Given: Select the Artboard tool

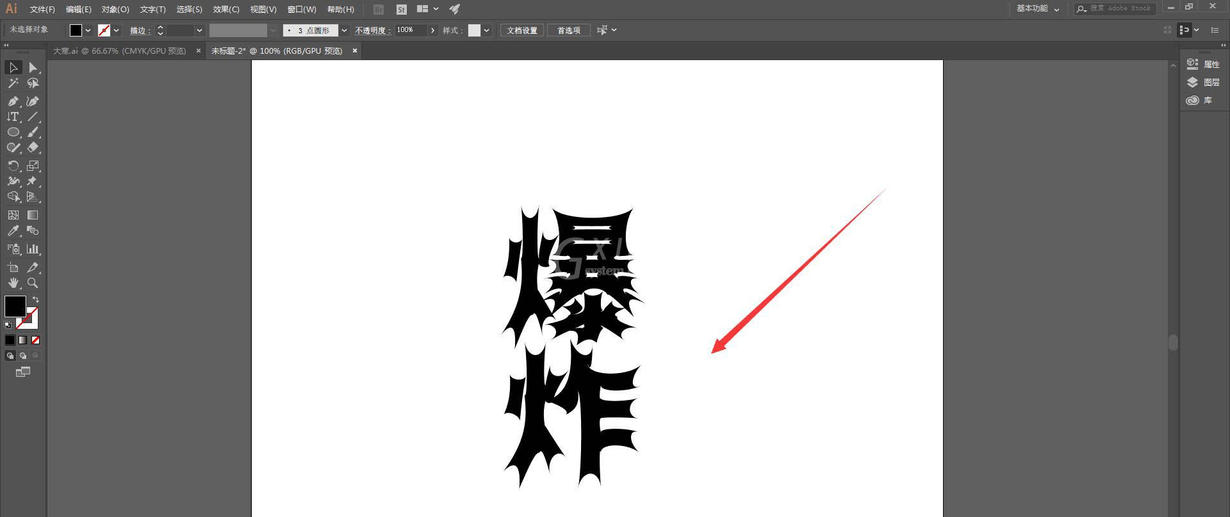Looking at the screenshot, I should click(13, 267).
